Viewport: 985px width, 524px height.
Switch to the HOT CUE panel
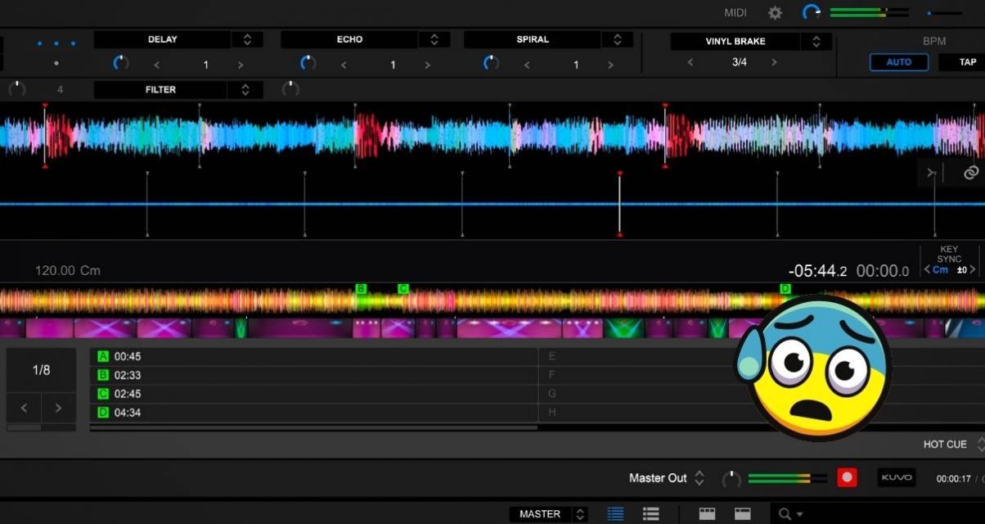click(946, 444)
